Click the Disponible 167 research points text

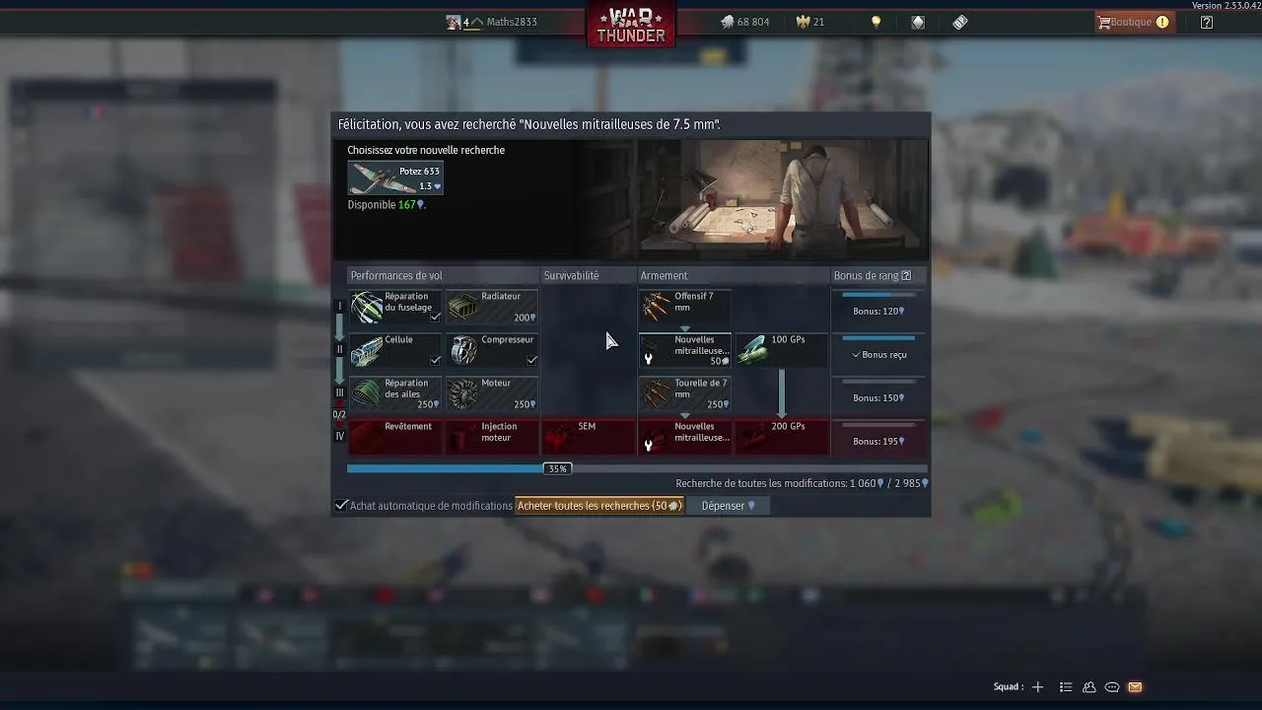click(386, 205)
